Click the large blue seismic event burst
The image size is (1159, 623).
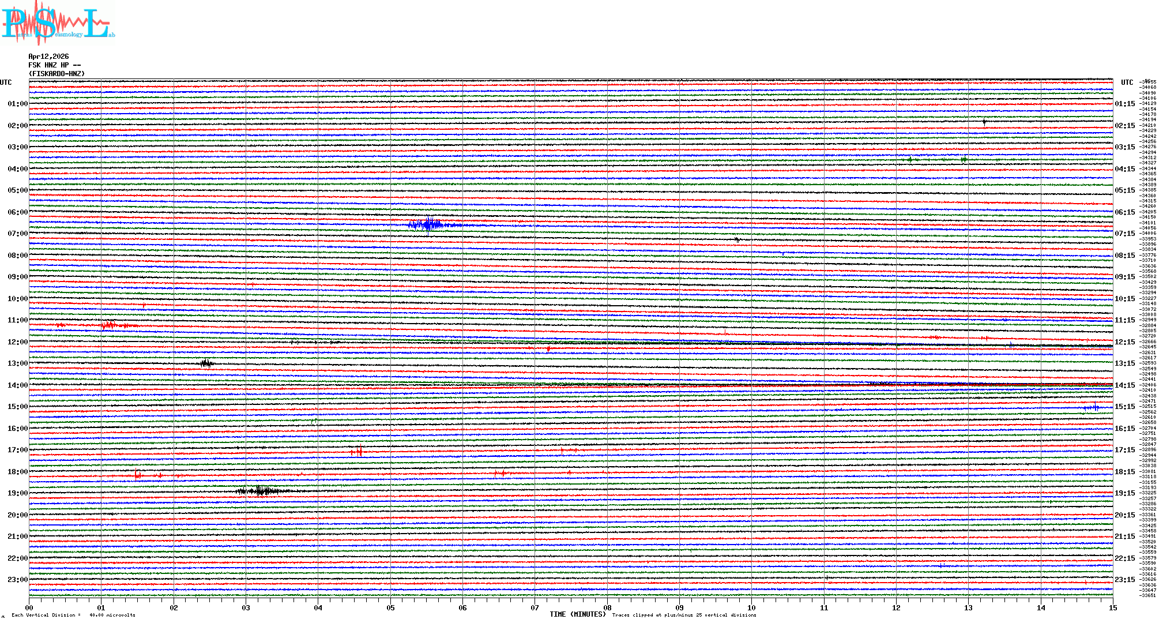click(x=428, y=224)
